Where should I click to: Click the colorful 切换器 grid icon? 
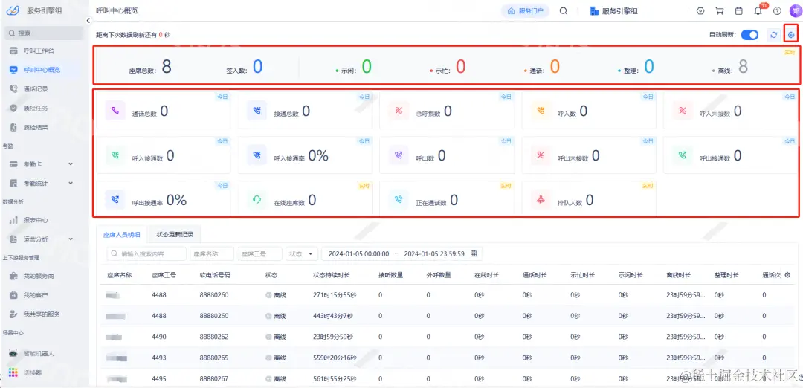coord(14,372)
